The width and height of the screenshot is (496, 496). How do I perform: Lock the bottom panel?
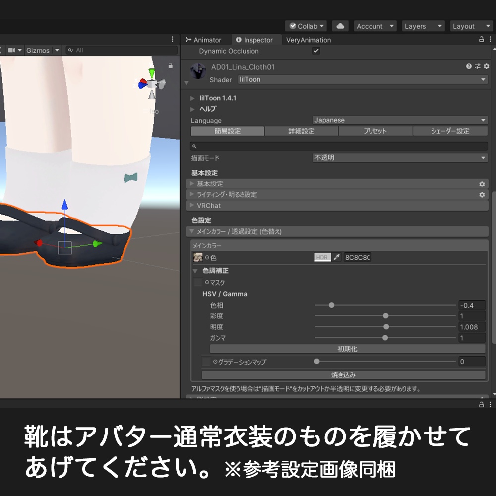click(481, 404)
